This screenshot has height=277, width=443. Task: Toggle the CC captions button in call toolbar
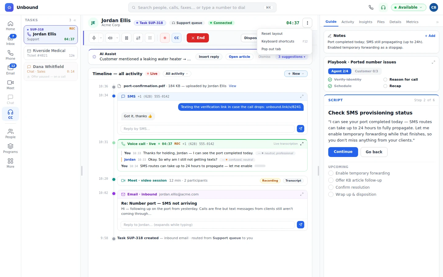(177, 38)
